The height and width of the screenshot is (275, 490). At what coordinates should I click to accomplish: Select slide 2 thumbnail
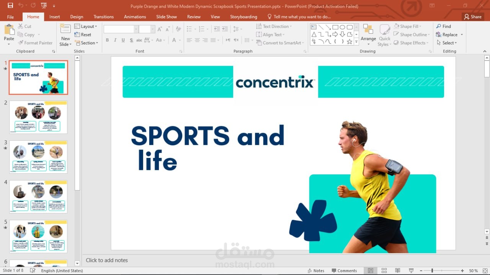pyautogui.click(x=38, y=117)
